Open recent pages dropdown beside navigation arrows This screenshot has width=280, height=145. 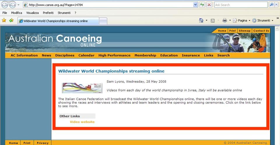18,5
